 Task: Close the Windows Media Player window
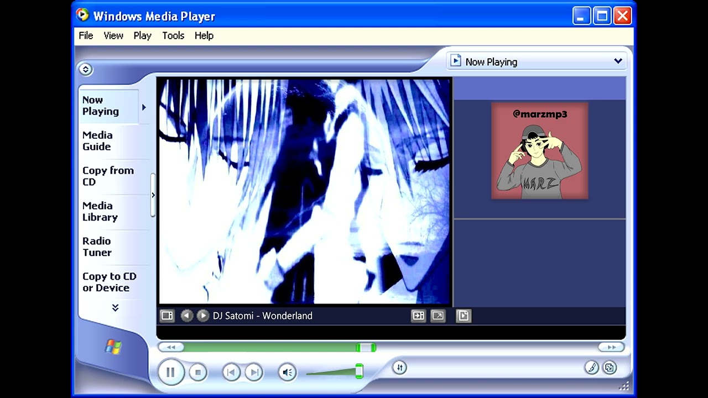click(x=622, y=15)
